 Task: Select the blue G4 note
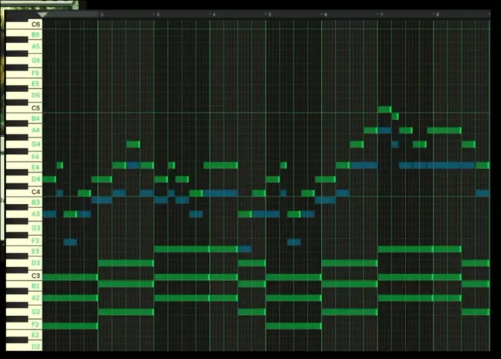(x=395, y=144)
